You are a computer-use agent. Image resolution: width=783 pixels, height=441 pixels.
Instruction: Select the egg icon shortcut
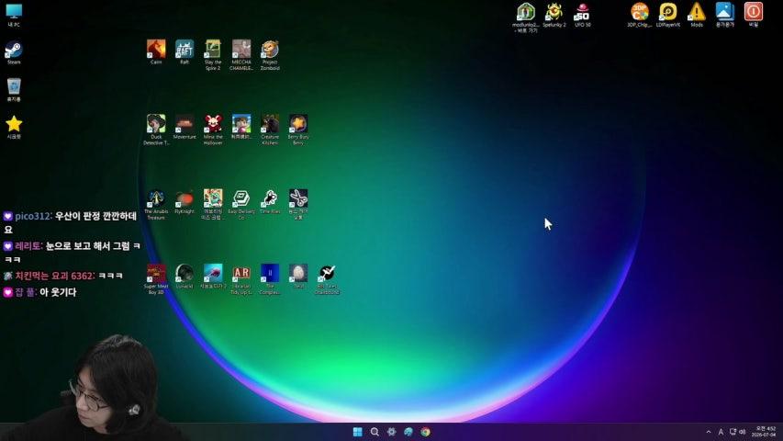pyautogui.click(x=298, y=276)
